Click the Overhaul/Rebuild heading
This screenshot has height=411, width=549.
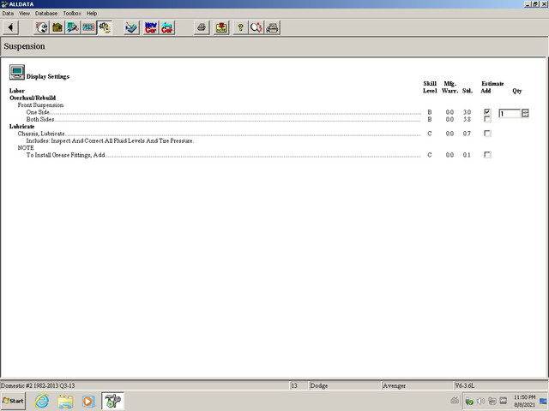tap(33, 98)
